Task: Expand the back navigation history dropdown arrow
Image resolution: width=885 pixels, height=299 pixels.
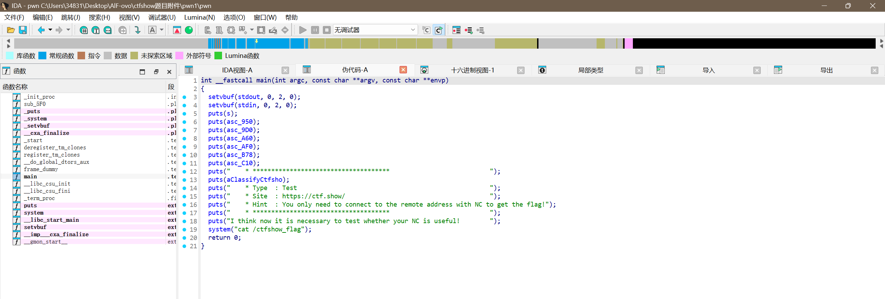Action: pos(50,30)
